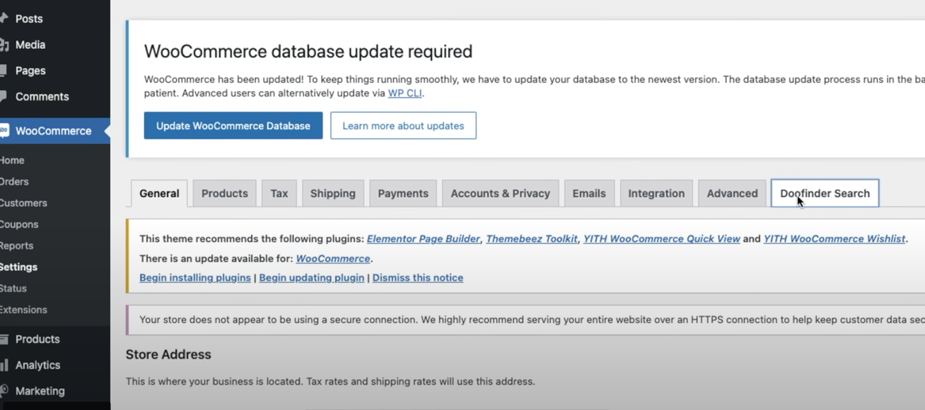The image size is (925, 410).
Task: Click the Posts pushpin icon
Action: pos(4,18)
